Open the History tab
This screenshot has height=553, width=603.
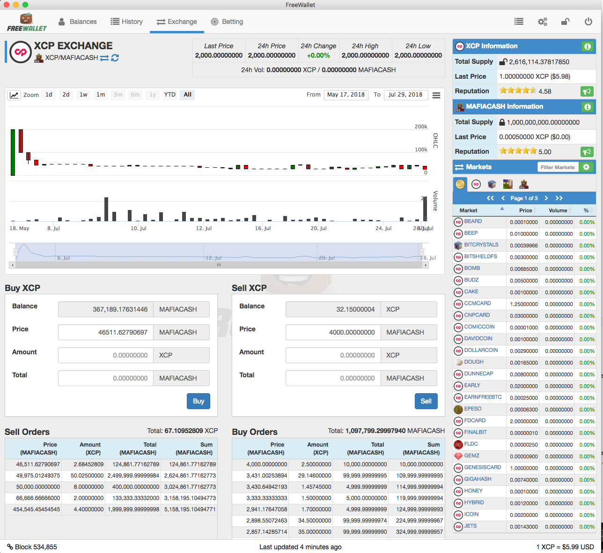pyautogui.click(x=126, y=22)
